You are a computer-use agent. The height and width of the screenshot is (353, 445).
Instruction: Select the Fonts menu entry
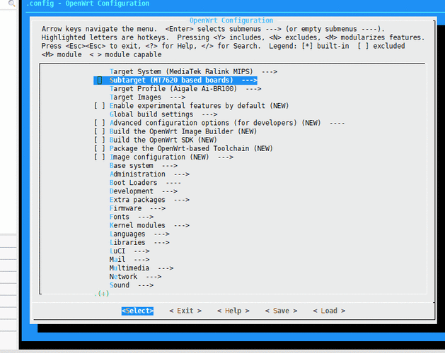tap(132, 217)
